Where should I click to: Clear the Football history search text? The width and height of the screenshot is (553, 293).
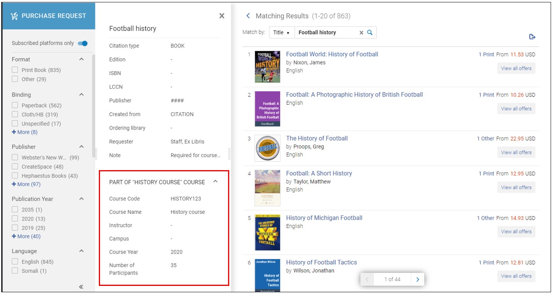tap(361, 33)
